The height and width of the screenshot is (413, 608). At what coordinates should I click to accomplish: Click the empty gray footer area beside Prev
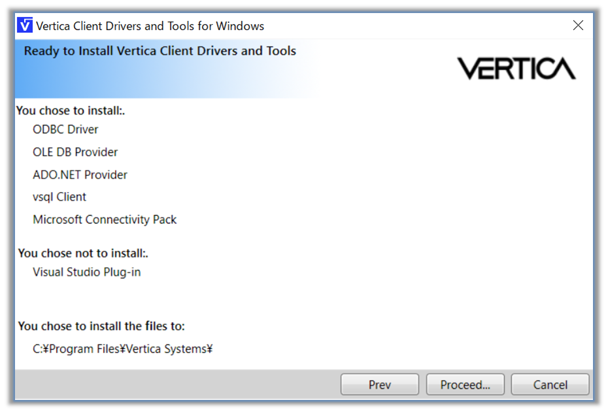coord(177,385)
